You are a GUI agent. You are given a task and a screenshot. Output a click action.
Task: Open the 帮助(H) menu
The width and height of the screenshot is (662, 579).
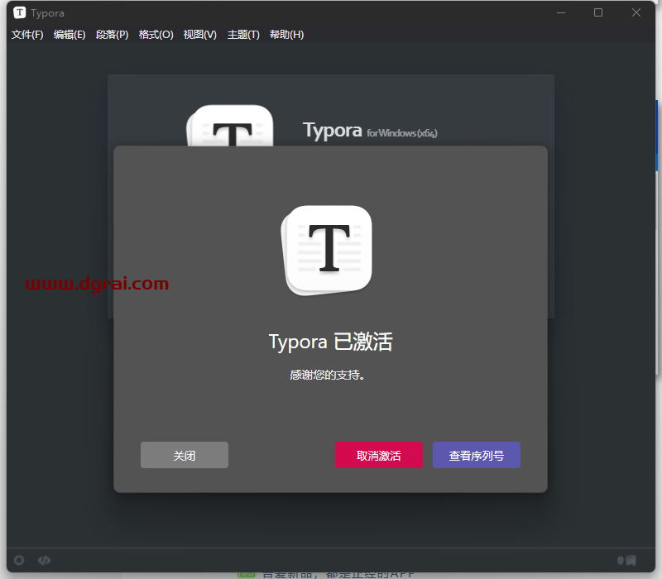click(x=287, y=35)
